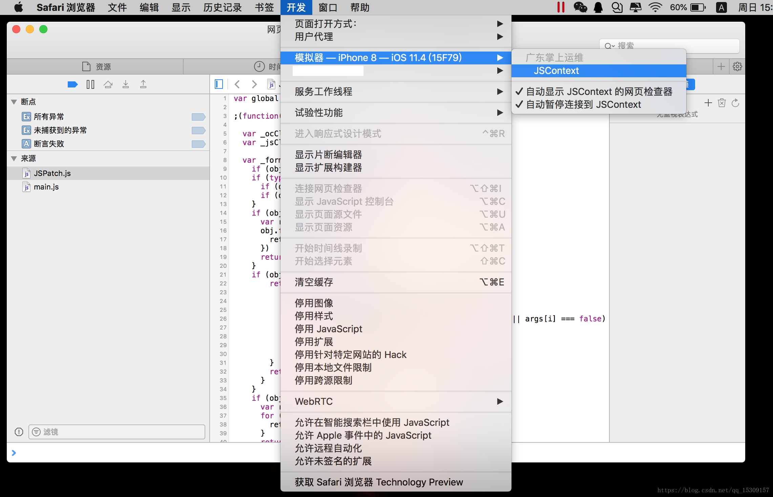Open the 书签 menu

[264, 7]
